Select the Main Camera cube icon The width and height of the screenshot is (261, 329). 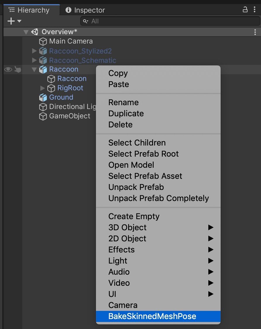43,41
